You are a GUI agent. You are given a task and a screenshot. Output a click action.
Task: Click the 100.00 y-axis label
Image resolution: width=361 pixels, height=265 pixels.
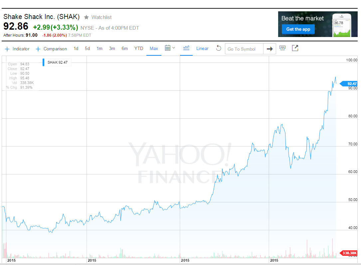click(x=352, y=60)
